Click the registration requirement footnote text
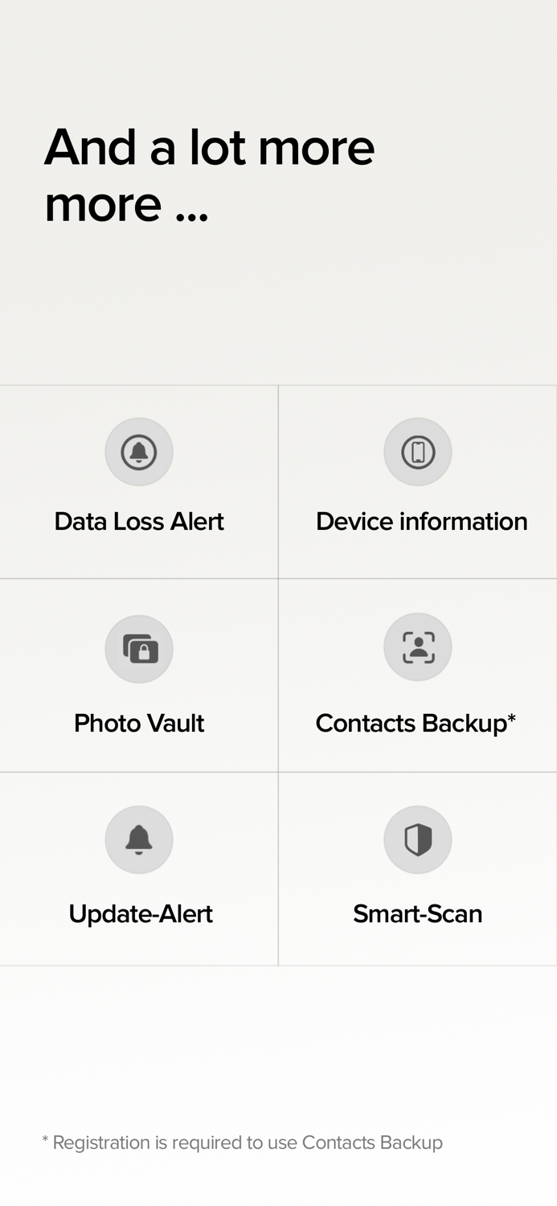The width and height of the screenshot is (557, 1206). click(x=242, y=1142)
